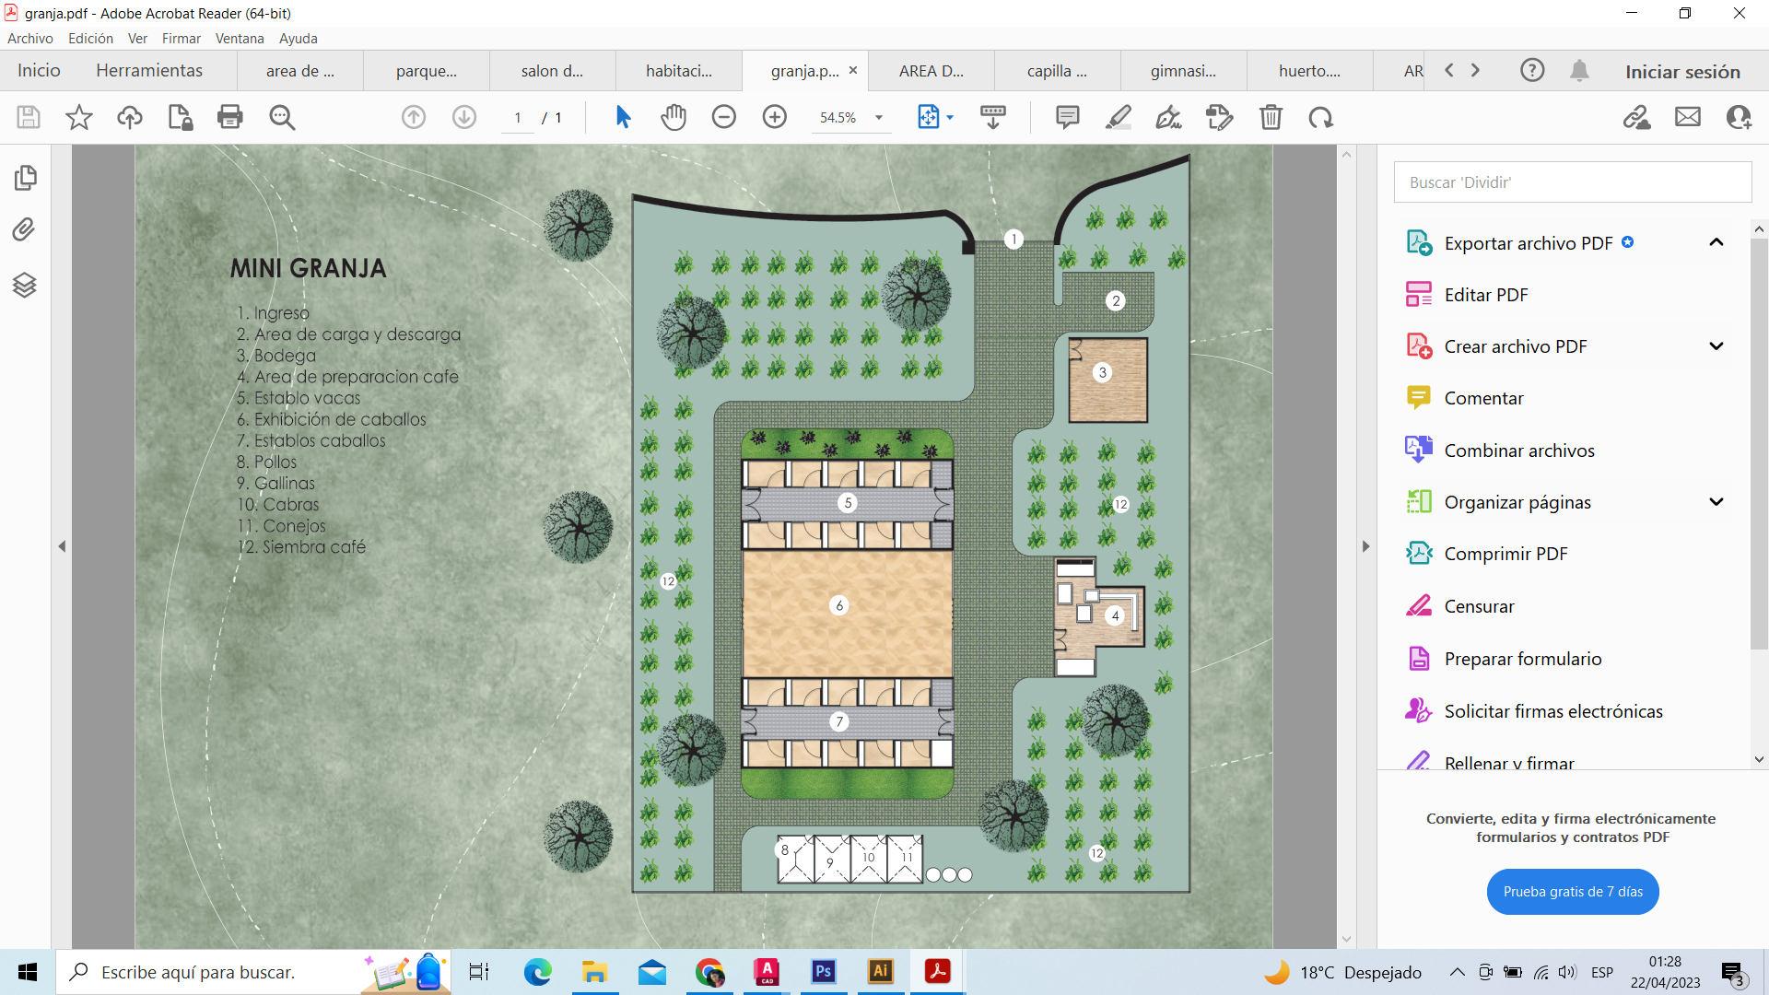Image resolution: width=1769 pixels, height=995 pixels.
Task: Select the Highlight text tool
Action: pos(1118,117)
